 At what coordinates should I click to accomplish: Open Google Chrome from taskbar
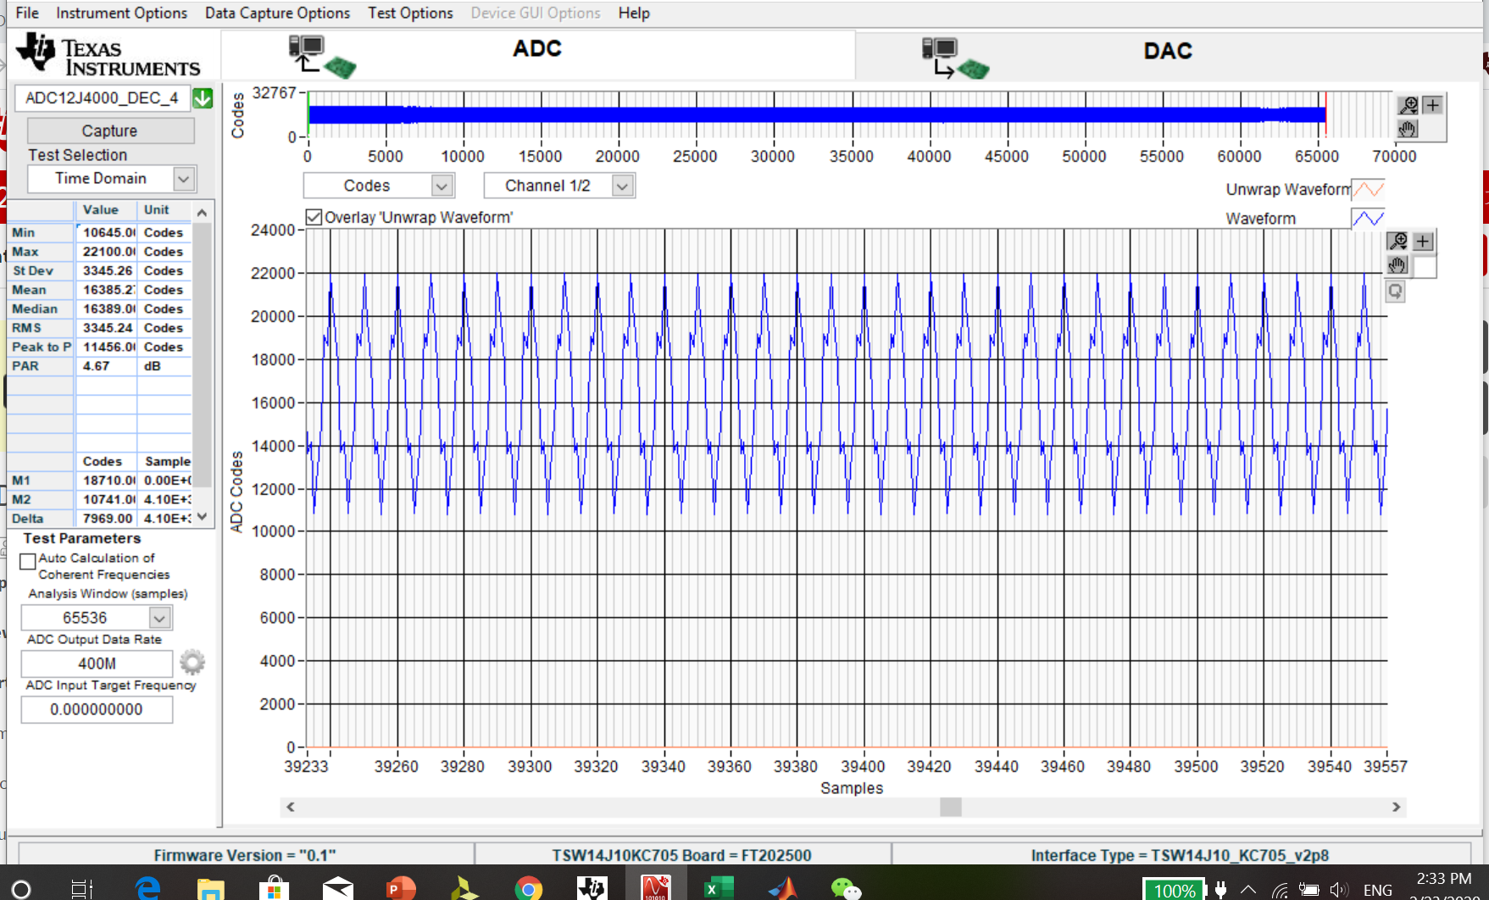528,888
